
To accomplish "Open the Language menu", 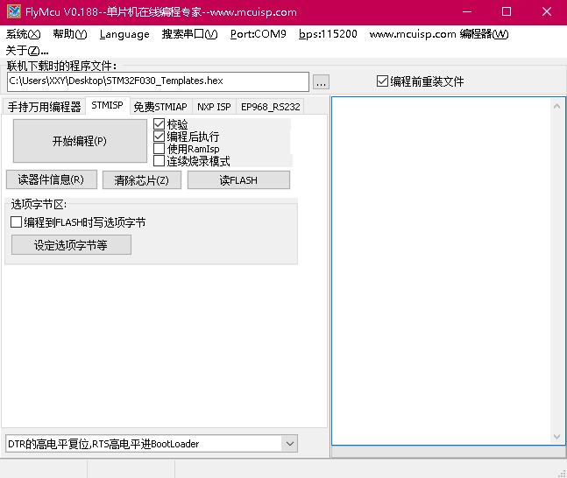I will pyautogui.click(x=124, y=34).
